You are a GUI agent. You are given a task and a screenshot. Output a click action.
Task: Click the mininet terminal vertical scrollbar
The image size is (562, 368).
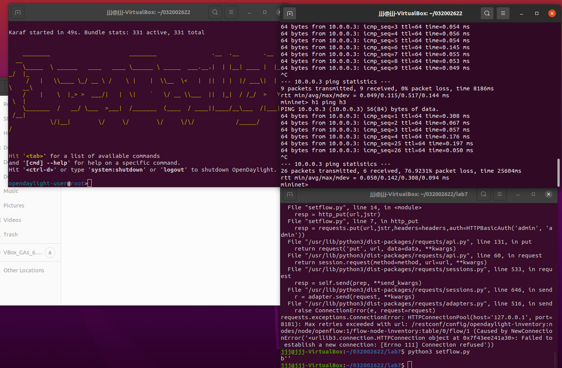(x=559, y=172)
